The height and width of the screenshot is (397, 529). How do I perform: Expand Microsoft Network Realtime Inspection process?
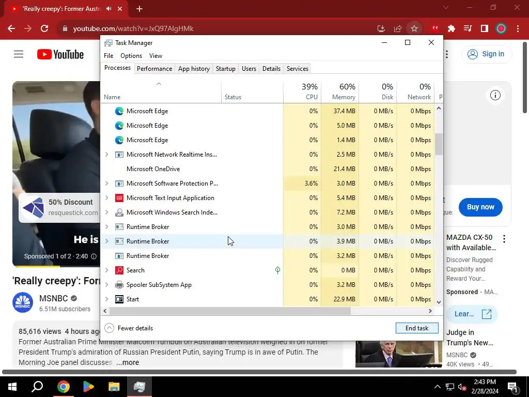click(x=106, y=155)
